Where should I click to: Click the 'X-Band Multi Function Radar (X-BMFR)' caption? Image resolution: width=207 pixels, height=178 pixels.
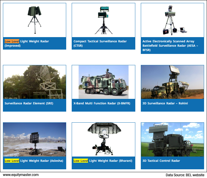pyautogui.click(x=102, y=103)
